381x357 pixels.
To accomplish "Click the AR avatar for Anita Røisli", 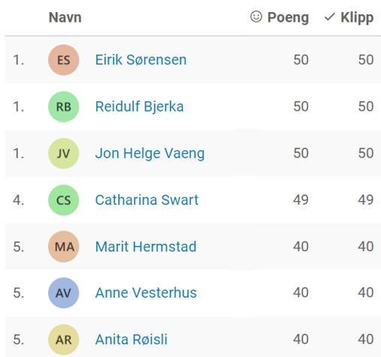I will [64, 340].
